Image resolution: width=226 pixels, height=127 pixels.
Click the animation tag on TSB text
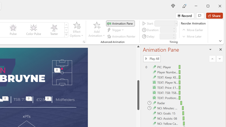pos(29,98)
